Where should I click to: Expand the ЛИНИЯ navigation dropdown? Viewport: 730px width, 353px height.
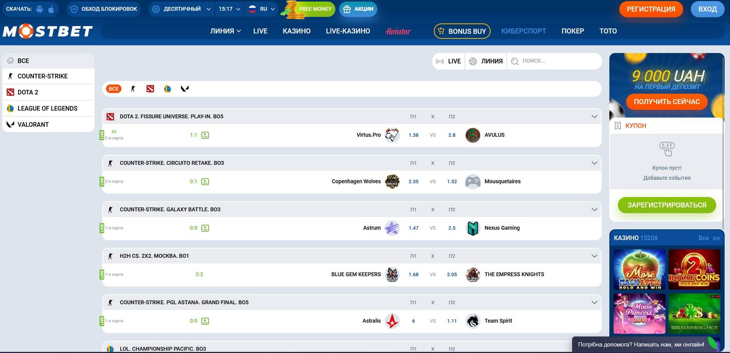click(226, 31)
